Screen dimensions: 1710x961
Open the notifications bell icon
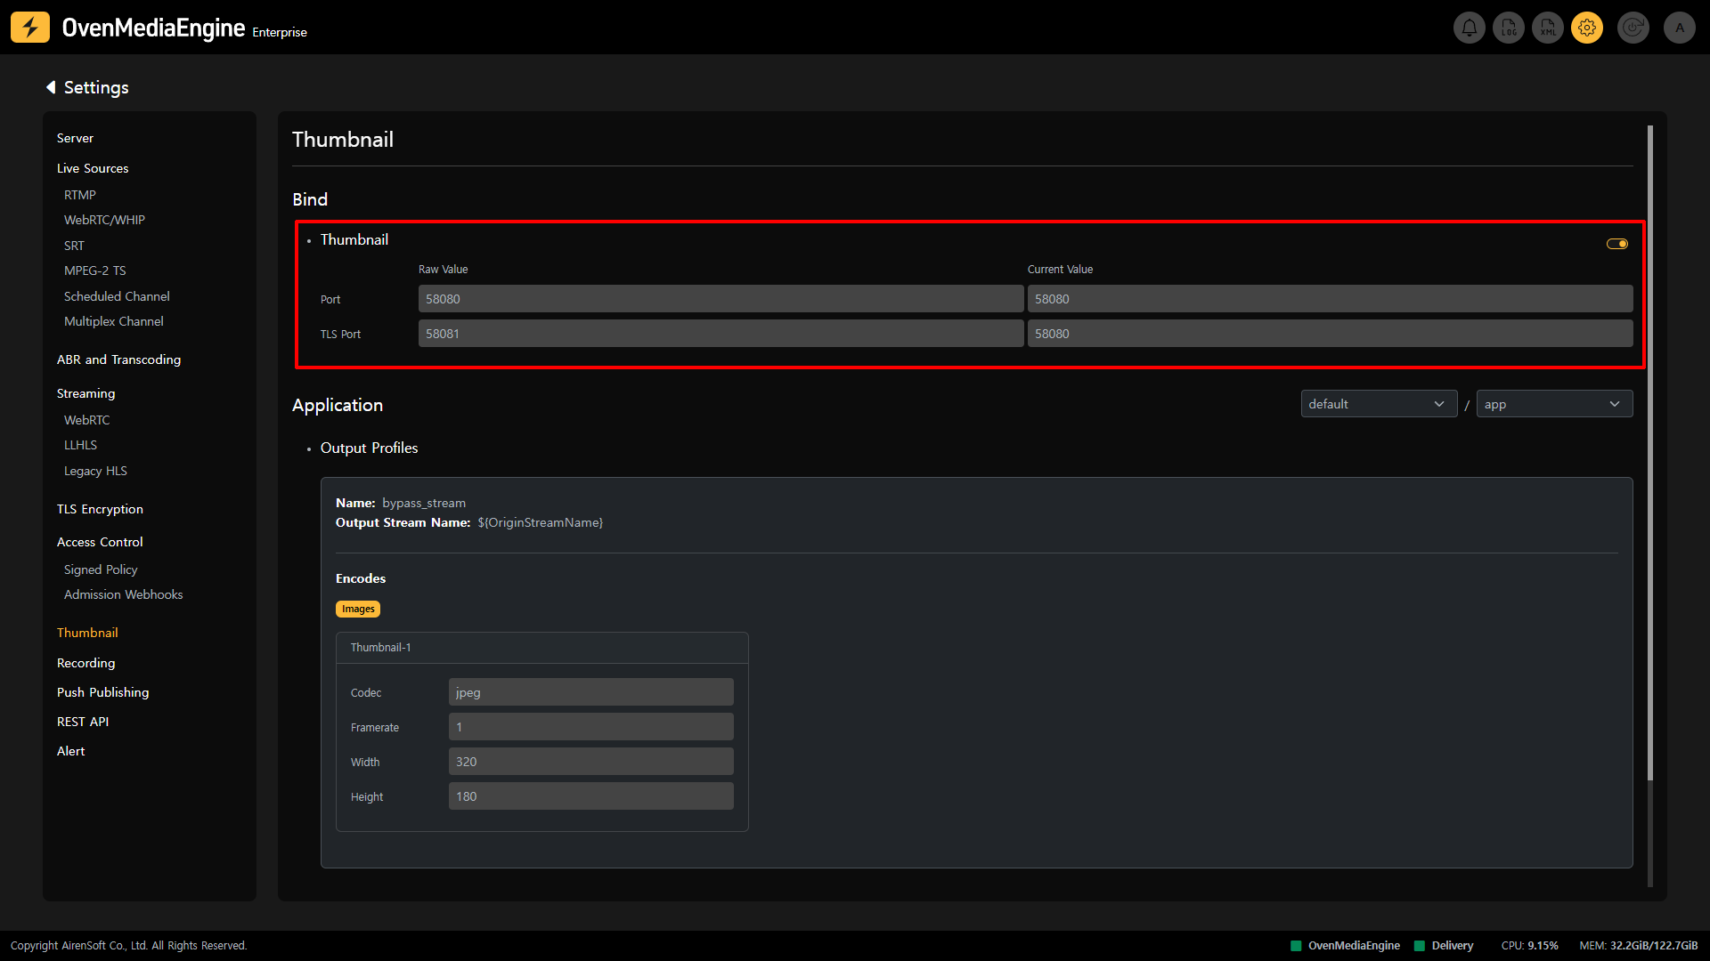[x=1470, y=28]
